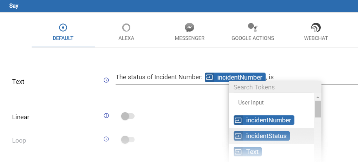Enable the Linear toggle switch
358x162 pixels.
click(x=128, y=116)
